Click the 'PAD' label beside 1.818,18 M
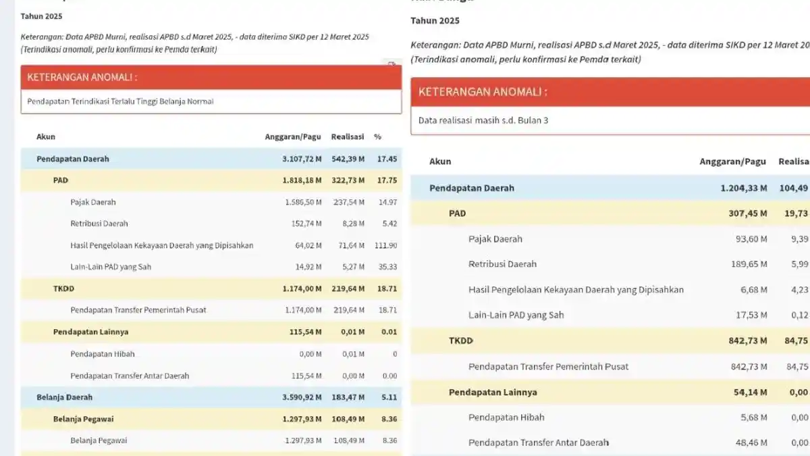 [61, 180]
